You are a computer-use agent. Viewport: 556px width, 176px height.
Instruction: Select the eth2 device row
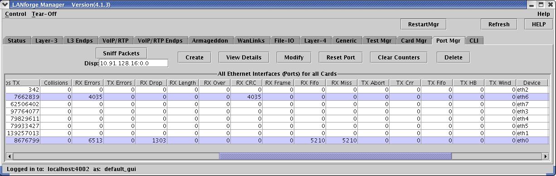click(x=277, y=90)
